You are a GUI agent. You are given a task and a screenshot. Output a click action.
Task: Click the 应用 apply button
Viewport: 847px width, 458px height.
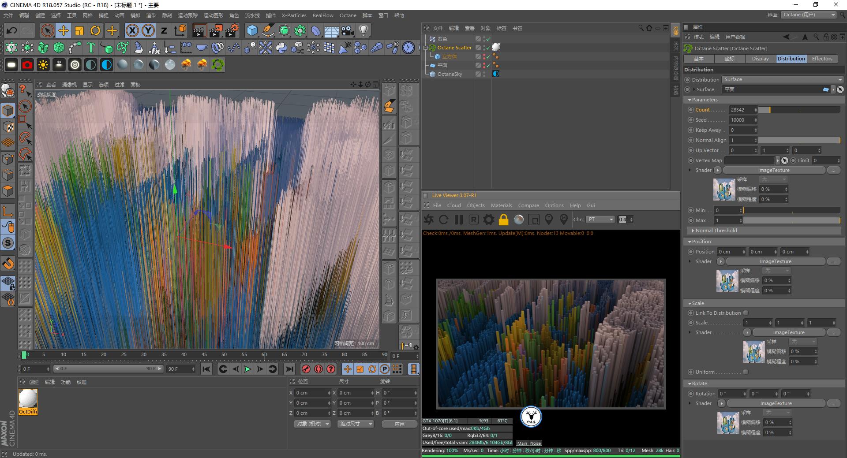click(x=399, y=424)
